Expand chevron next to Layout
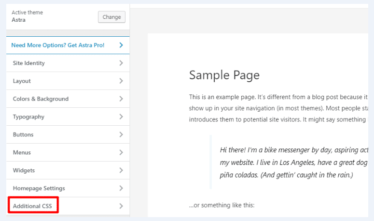 pos(121,81)
